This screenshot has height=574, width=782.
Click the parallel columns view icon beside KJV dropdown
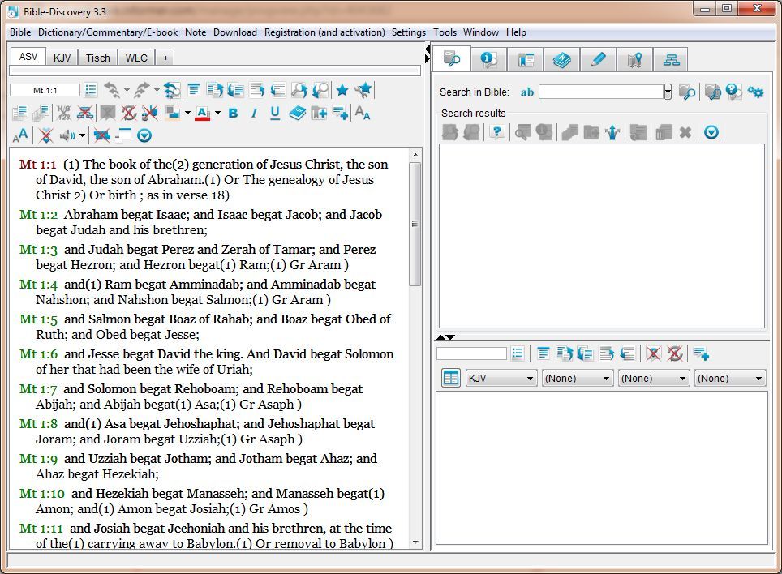pyautogui.click(x=451, y=378)
